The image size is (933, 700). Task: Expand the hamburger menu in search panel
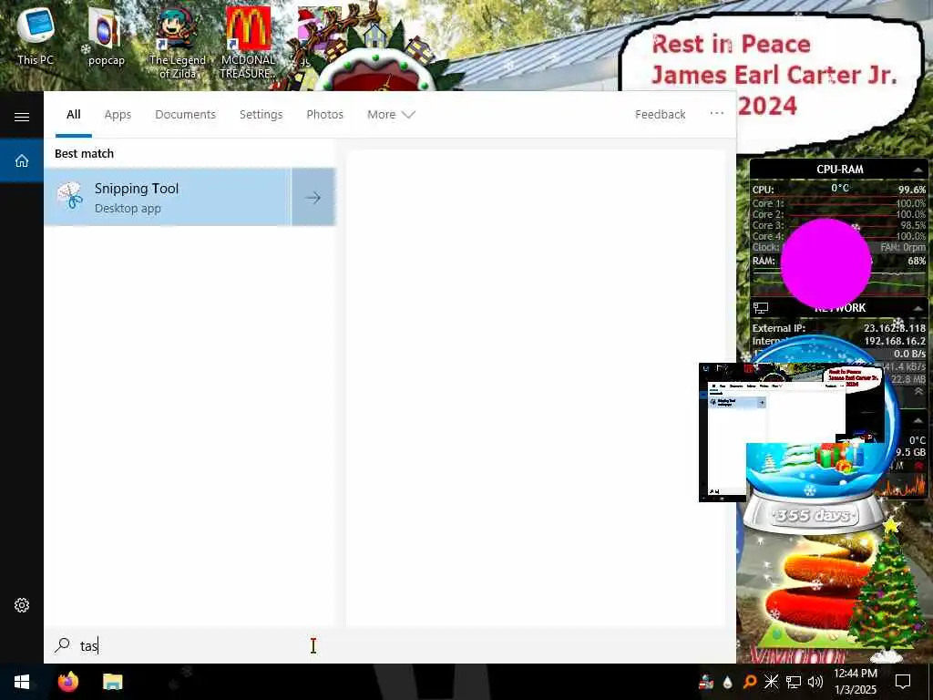coord(22,117)
